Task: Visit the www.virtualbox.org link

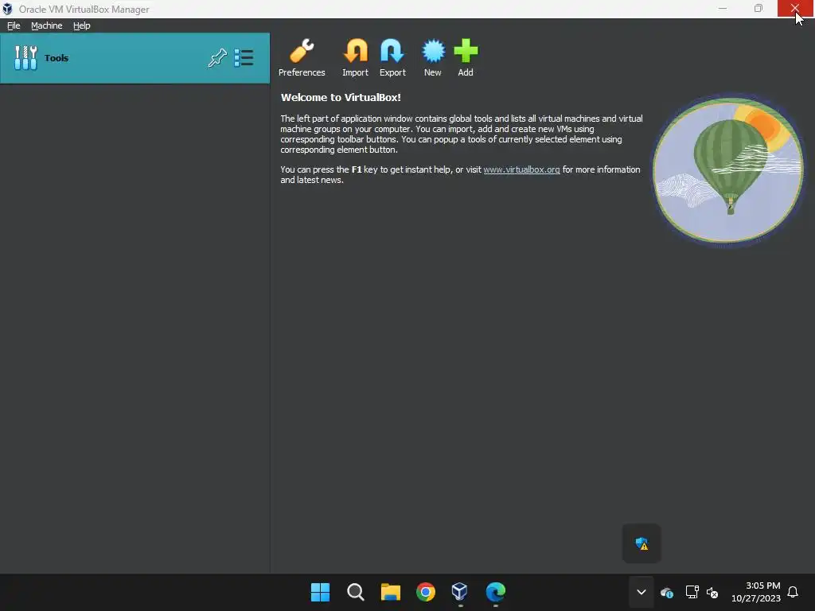Action: click(x=521, y=169)
